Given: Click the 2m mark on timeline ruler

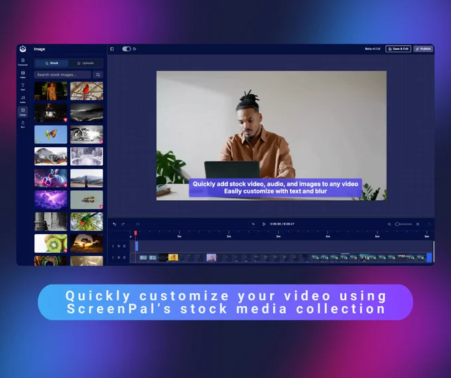Looking at the screenshot, I should 229,236.
